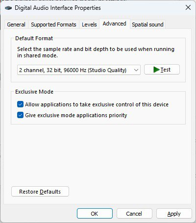Select the Advanced tab

(115, 24)
